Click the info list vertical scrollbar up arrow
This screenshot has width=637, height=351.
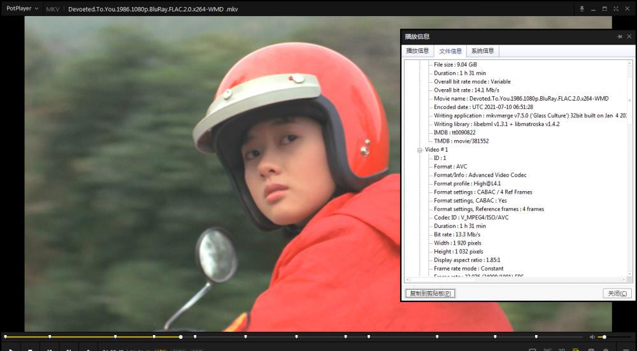tap(630, 63)
